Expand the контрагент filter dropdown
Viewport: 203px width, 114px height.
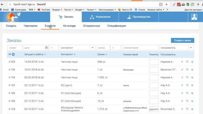point(92,48)
